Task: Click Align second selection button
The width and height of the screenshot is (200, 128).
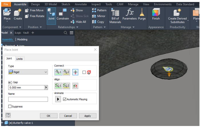Action: [x=66, y=86]
